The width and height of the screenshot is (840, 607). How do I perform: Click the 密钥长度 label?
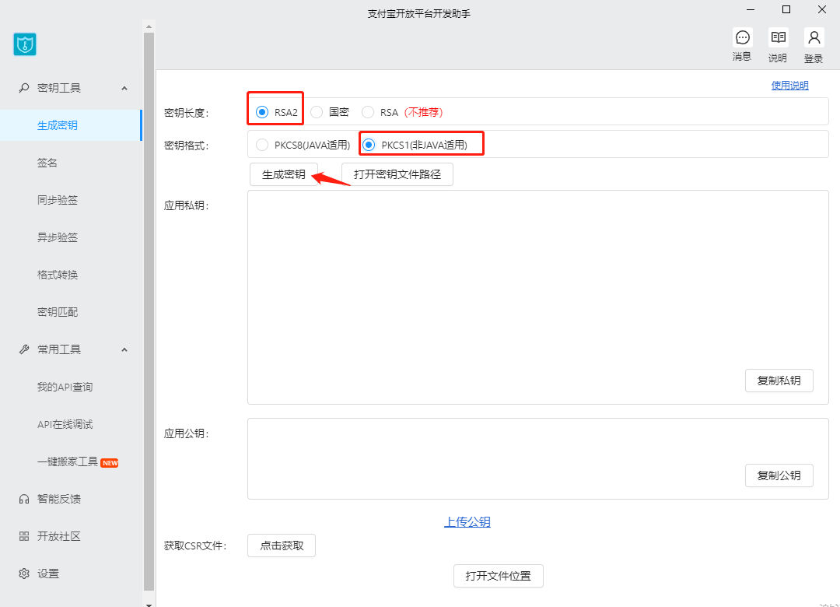[x=187, y=113]
